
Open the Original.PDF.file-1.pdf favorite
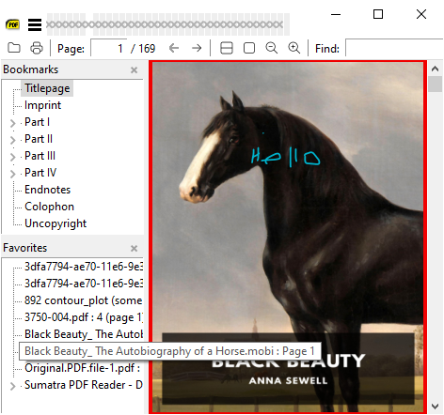point(82,368)
